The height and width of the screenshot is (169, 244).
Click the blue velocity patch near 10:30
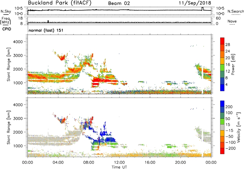click(x=110, y=140)
